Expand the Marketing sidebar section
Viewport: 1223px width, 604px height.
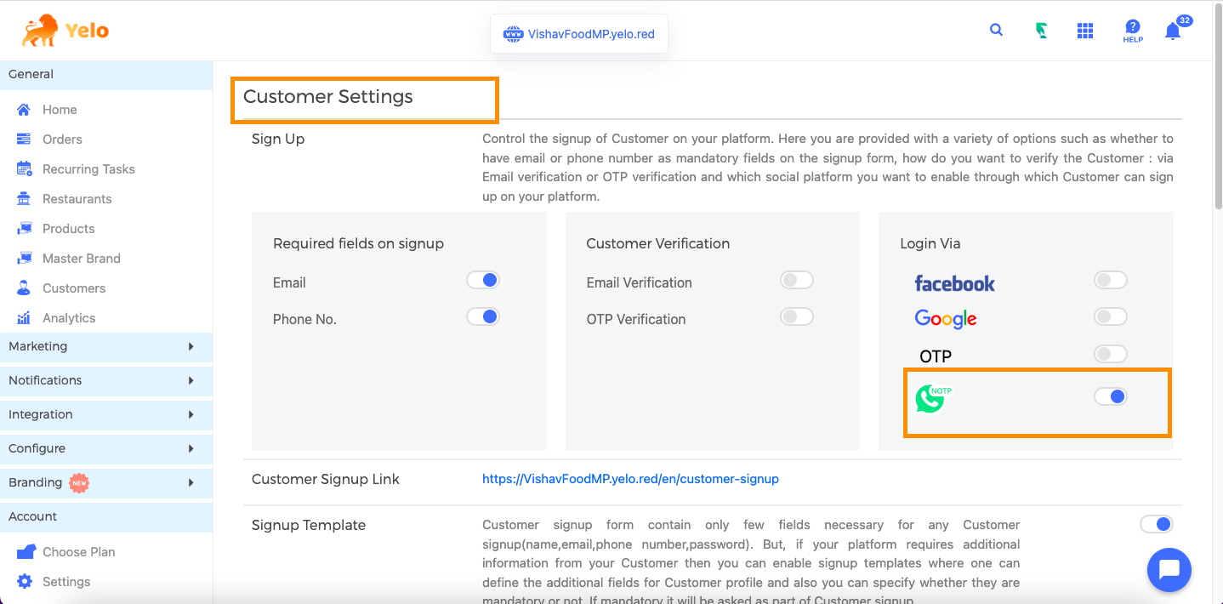(106, 346)
